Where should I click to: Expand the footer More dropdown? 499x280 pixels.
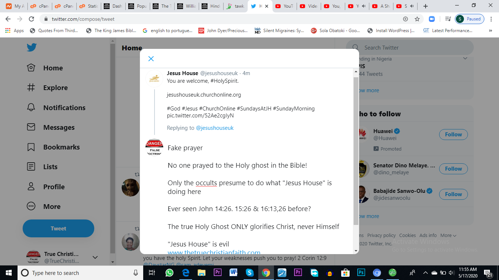pos(448,236)
